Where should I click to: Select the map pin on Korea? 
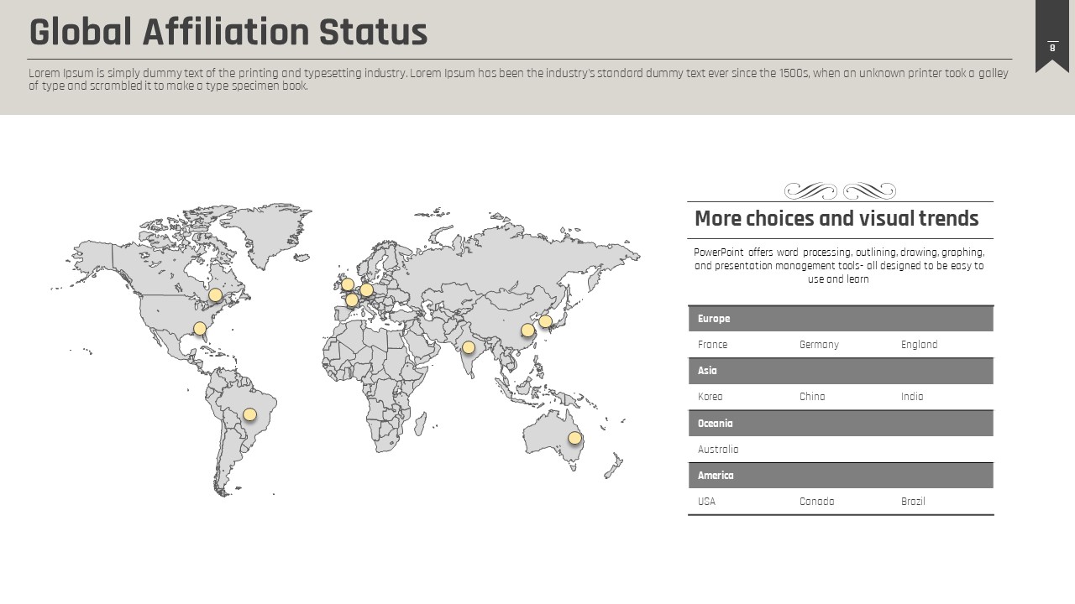[545, 321]
